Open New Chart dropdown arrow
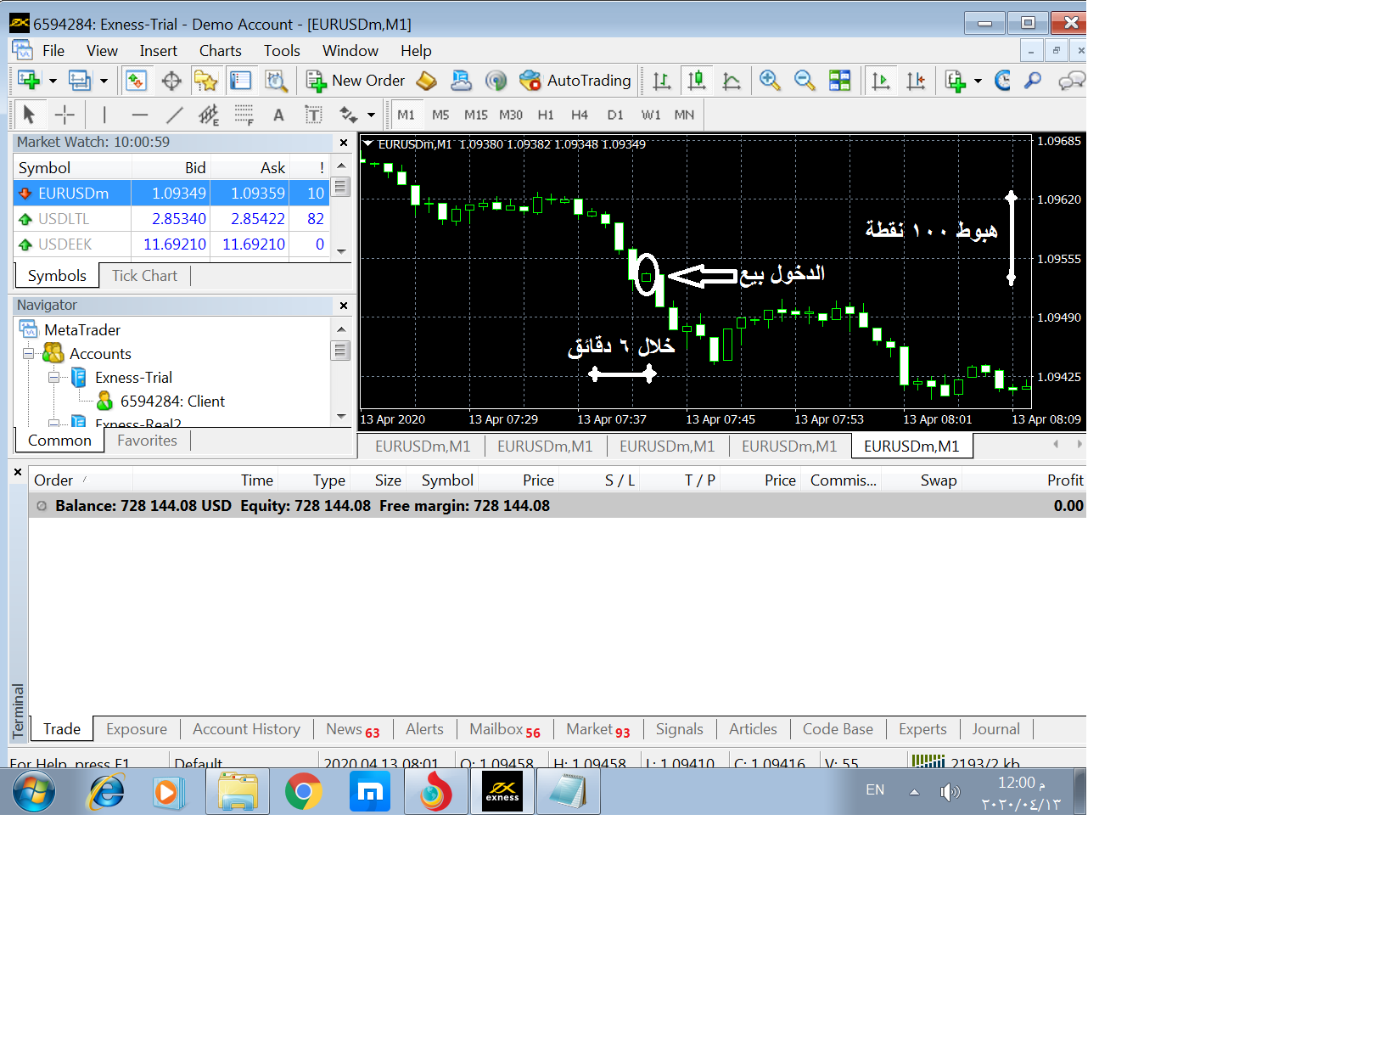Viewport: 1385px width, 1039px height. [x=53, y=81]
